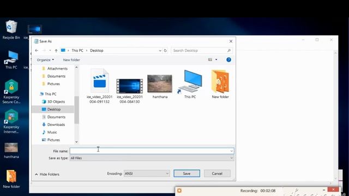Click New folder in the toolbar
Screen dimensions: 349x196
[71, 60]
